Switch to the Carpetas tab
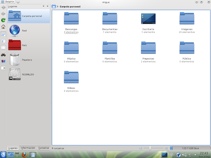 pos(44,148)
